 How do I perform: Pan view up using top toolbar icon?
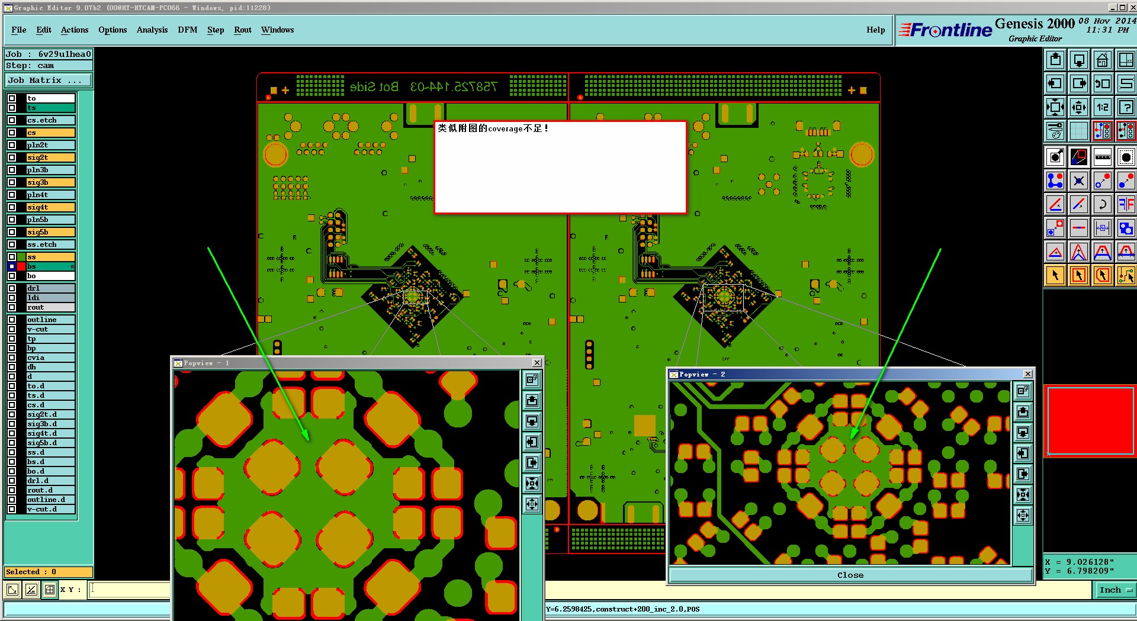pyautogui.click(x=1055, y=60)
